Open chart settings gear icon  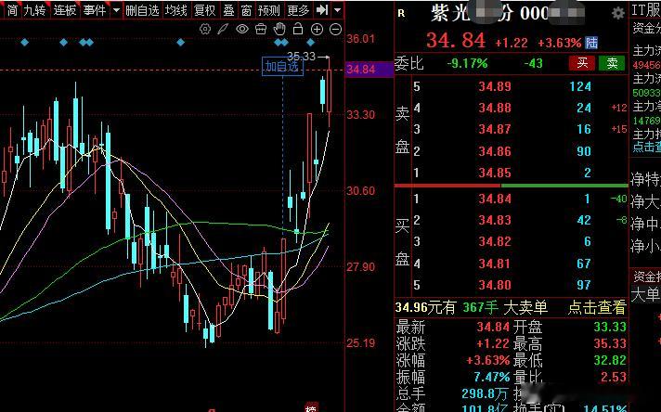(205, 29)
